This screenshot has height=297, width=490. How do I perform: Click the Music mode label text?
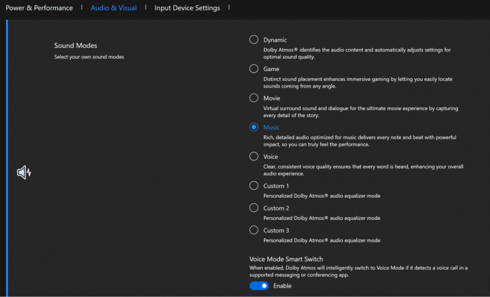(x=271, y=127)
